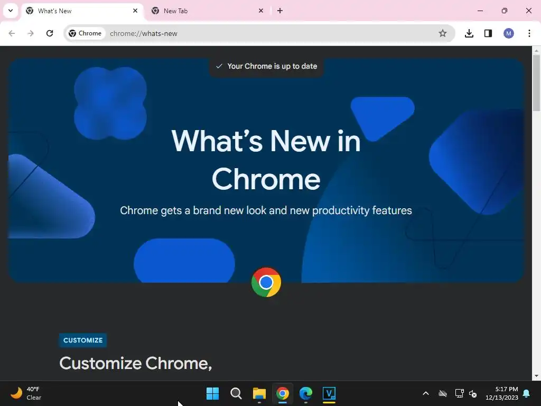This screenshot has width=541, height=406.
Task: Minimize the Chrome window
Action: (480, 11)
